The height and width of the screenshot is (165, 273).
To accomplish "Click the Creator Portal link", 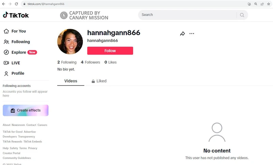I will (x=12, y=153).
